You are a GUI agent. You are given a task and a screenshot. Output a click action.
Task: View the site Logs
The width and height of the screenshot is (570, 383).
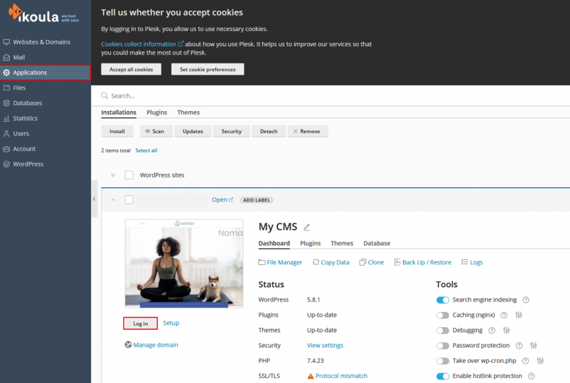point(472,263)
